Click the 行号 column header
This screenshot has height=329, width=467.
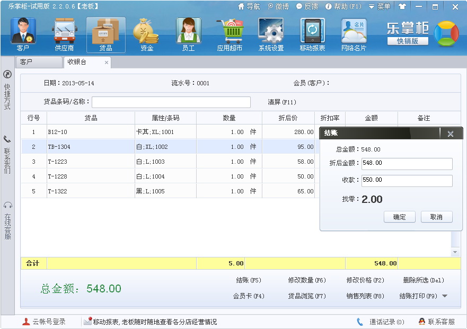(33, 118)
